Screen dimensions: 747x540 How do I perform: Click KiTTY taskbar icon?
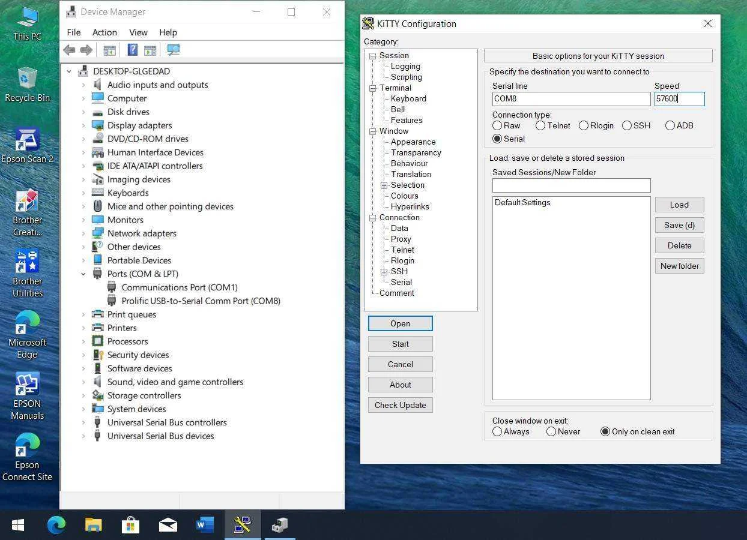click(243, 525)
